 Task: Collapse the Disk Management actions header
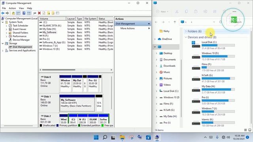click(149, 24)
